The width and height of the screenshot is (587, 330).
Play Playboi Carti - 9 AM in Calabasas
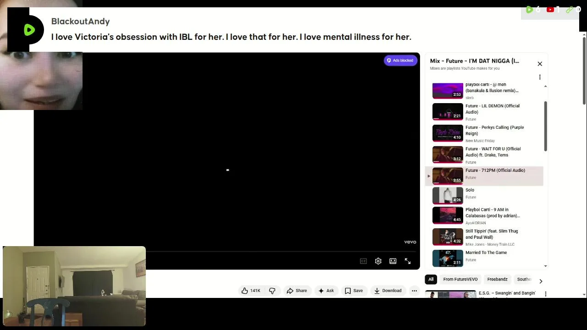point(484,216)
